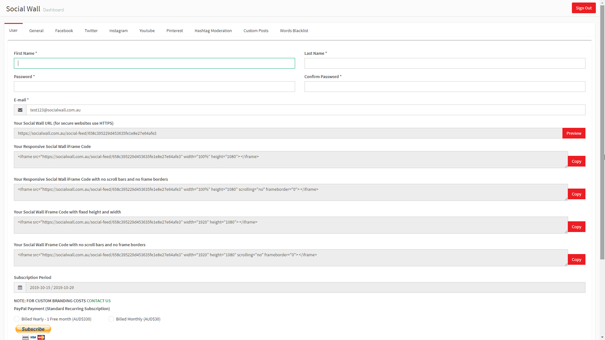Viewport: 605px width, 340px height.
Task: Open the Twitter settings tab
Action: pyautogui.click(x=91, y=31)
